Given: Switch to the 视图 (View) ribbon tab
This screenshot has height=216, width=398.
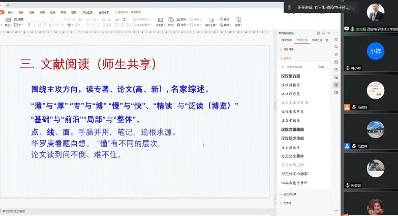Looking at the screenshot, I should [x=74, y=12].
